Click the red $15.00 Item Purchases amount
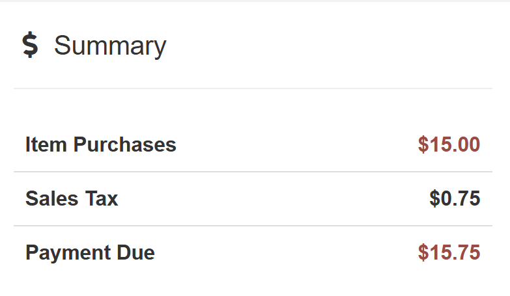Screen dimensions: 510x296 click(x=449, y=144)
